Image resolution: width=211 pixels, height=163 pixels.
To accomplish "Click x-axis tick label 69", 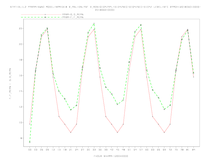I will click(164, 150).
